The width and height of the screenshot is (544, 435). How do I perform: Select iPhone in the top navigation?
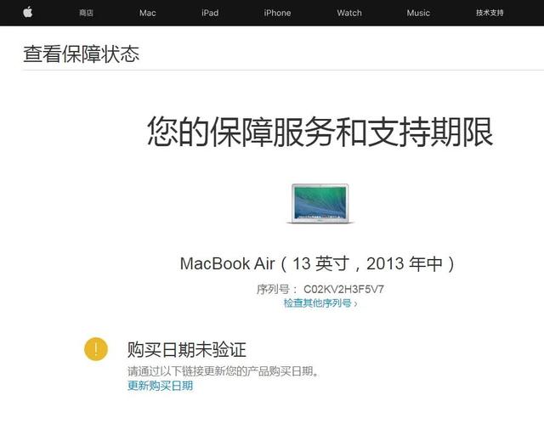(277, 13)
